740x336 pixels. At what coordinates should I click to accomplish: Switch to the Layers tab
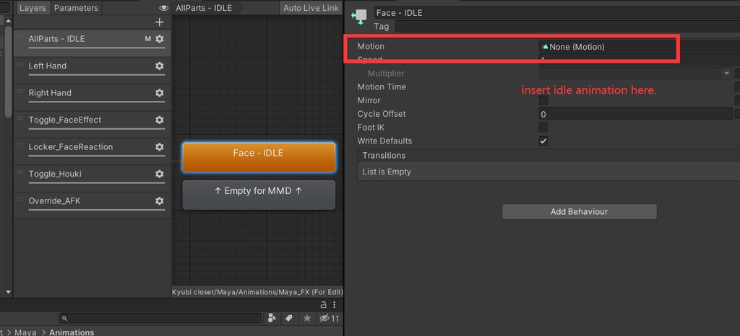[x=32, y=8]
